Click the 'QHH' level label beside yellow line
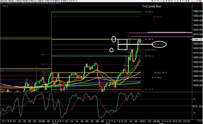The image size is (203, 124). tap(149, 39)
